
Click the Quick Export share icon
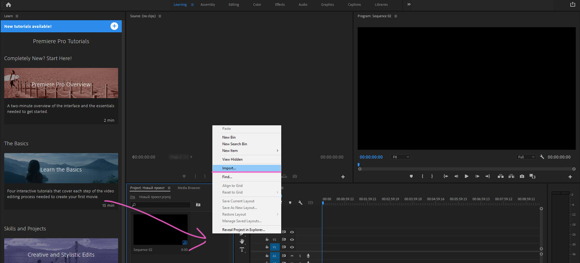[573, 4]
